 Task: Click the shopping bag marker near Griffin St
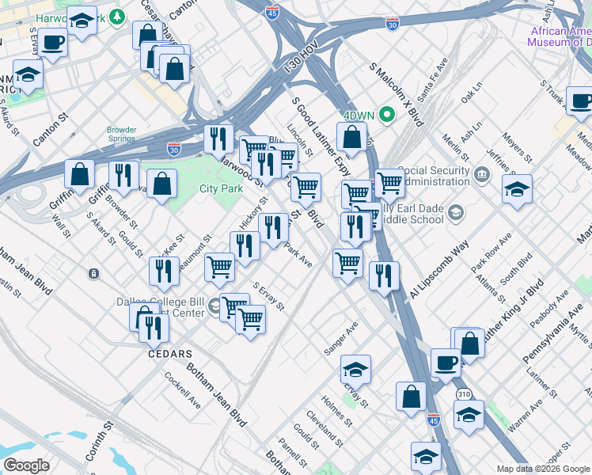(79, 177)
